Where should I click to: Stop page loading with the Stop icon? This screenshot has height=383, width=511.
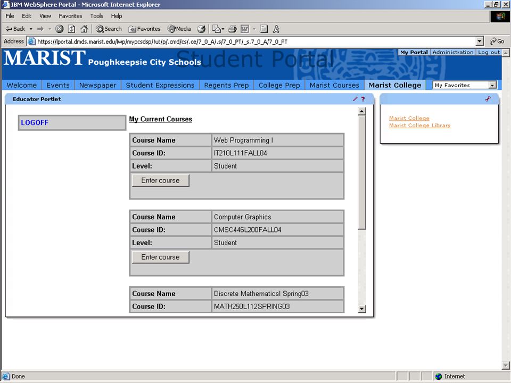pyautogui.click(x=59, y=29)
